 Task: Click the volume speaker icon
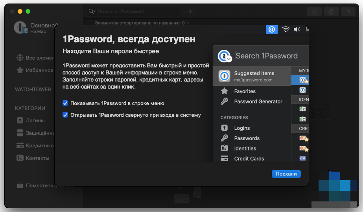coord(297,29)
